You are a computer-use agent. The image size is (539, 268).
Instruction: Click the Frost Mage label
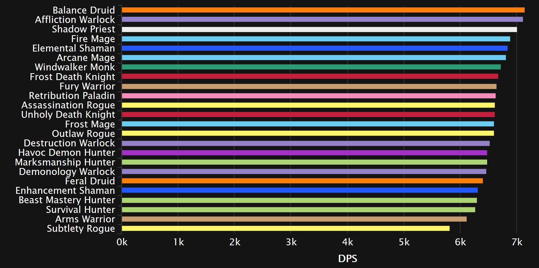(x=90, y=124)
